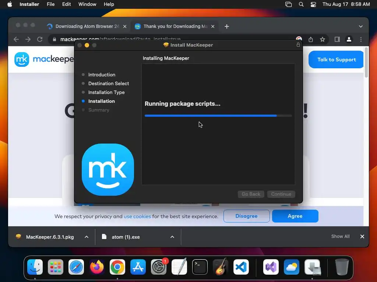Open Google Chrome dock icon

coord(117,267)
